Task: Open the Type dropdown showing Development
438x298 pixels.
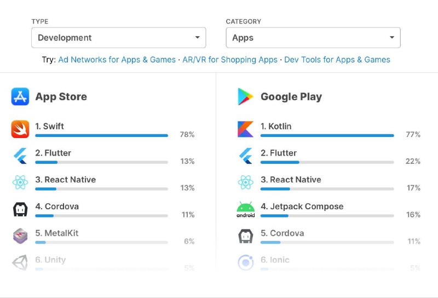Action: point(119,38)
